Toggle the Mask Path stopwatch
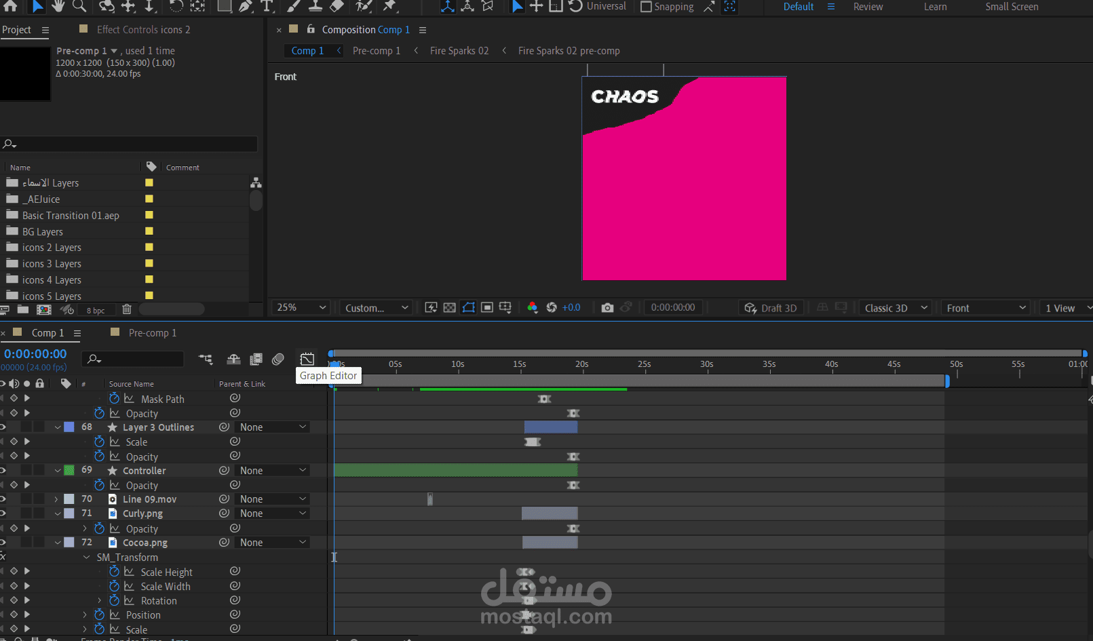Viewport: 1093px width, 641px height. (114, 399)
